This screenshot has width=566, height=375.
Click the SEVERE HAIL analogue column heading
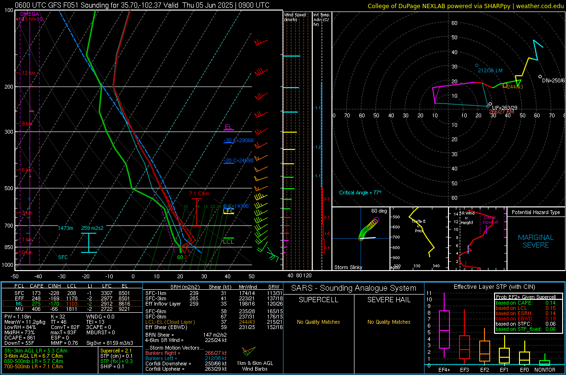389,300
